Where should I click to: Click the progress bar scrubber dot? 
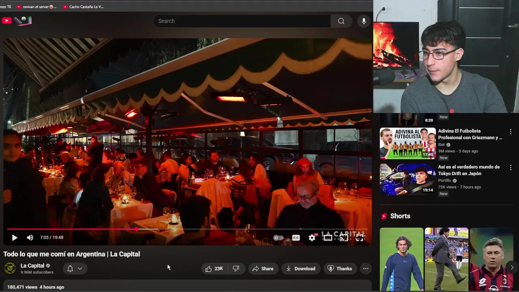click(x=137, y=230)
